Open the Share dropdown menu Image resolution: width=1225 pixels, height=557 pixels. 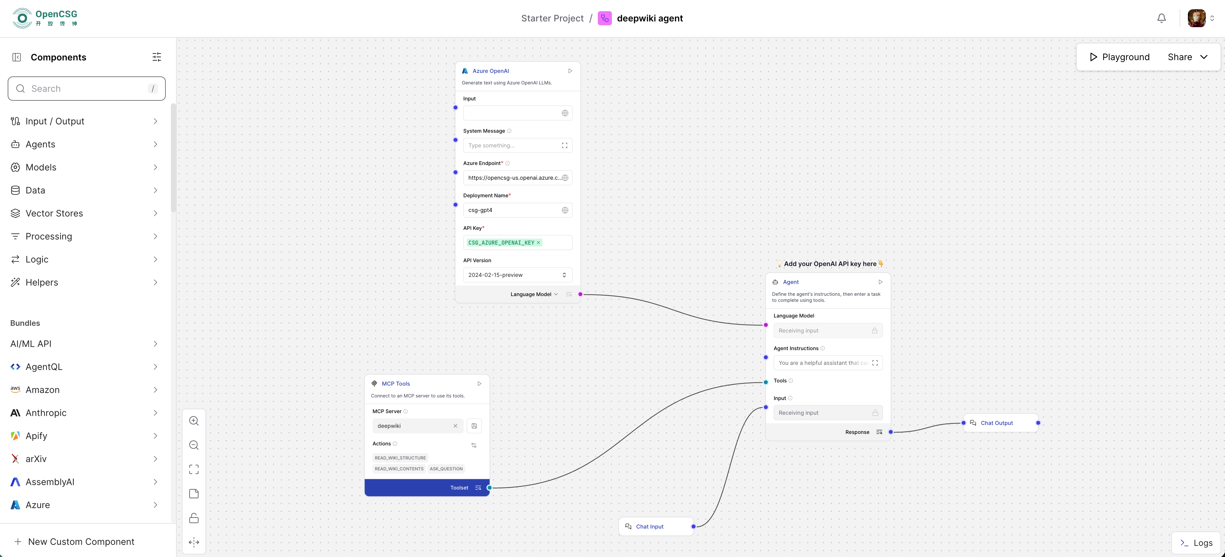[x=1188, y=57]
